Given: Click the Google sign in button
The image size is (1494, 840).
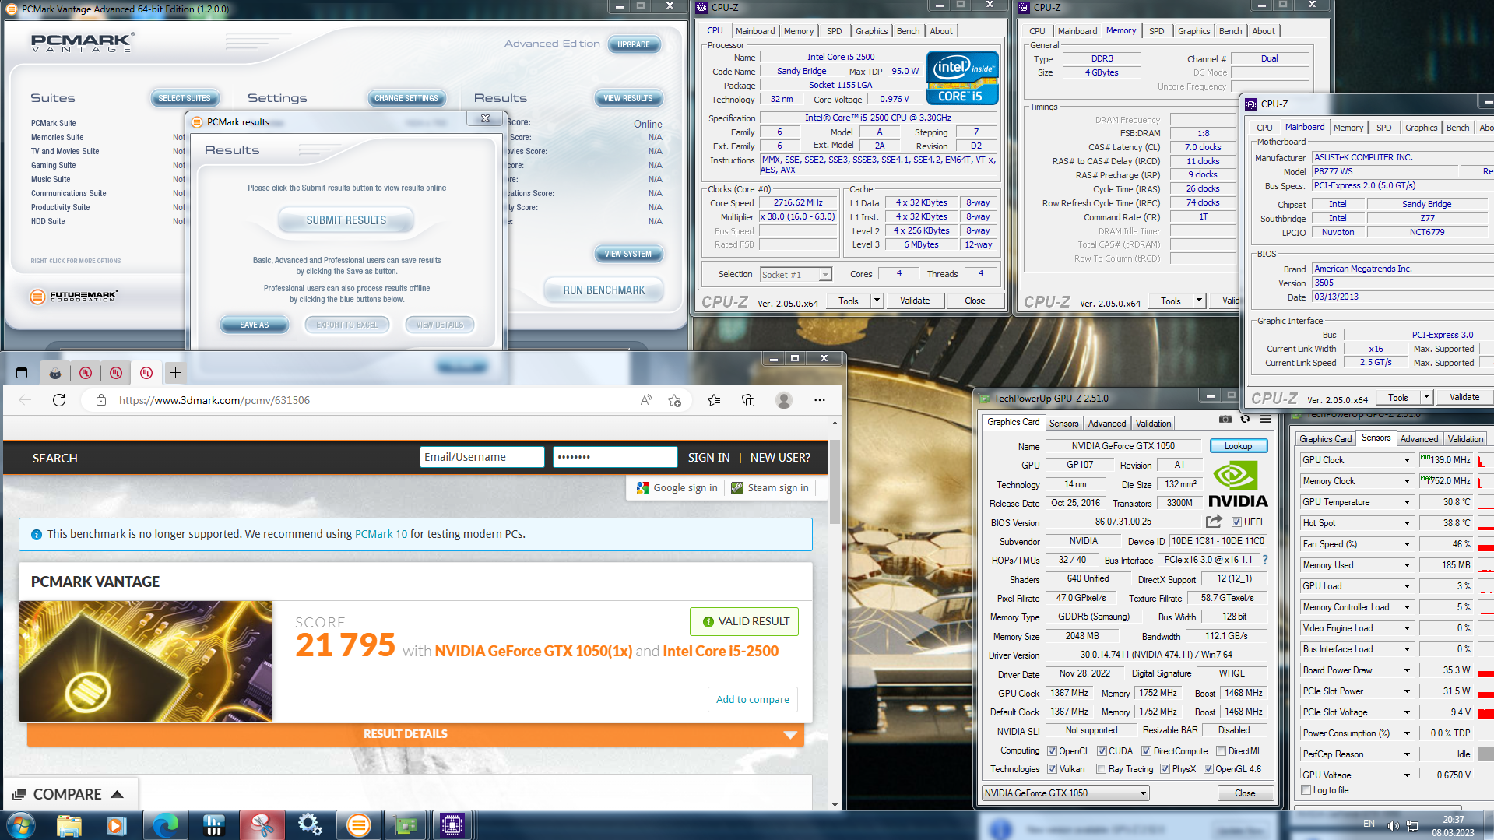Looking at the screenshot, I should [677, 487].
